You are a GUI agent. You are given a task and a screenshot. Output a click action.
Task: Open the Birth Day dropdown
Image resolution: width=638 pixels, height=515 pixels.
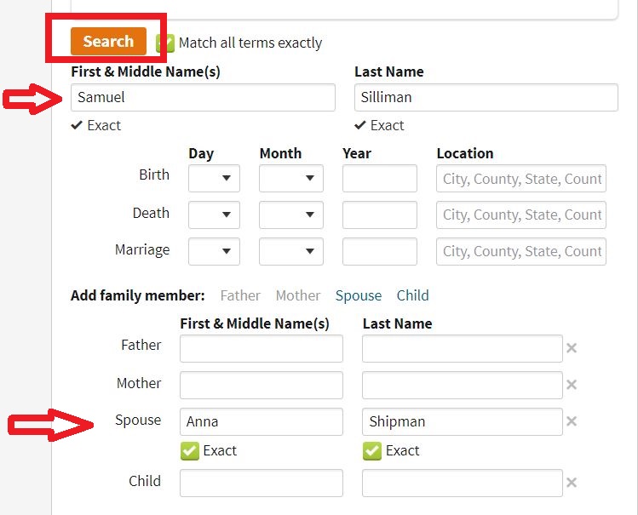[214, 179]
